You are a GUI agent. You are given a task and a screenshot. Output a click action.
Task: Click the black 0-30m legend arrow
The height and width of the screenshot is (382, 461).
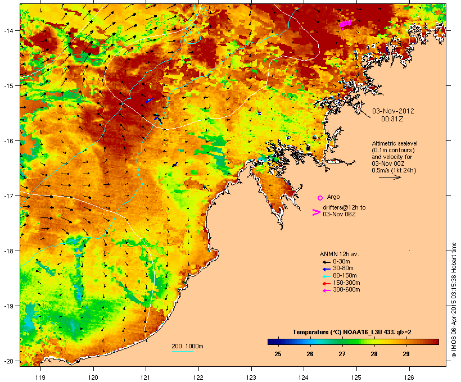click(x=326, y=262)
